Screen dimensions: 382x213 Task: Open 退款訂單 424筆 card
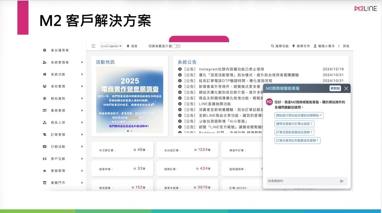(x=187, y=169)
